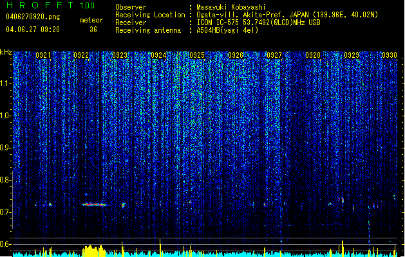
Task: Select the meteor count value 36
Action: [93, 30]
